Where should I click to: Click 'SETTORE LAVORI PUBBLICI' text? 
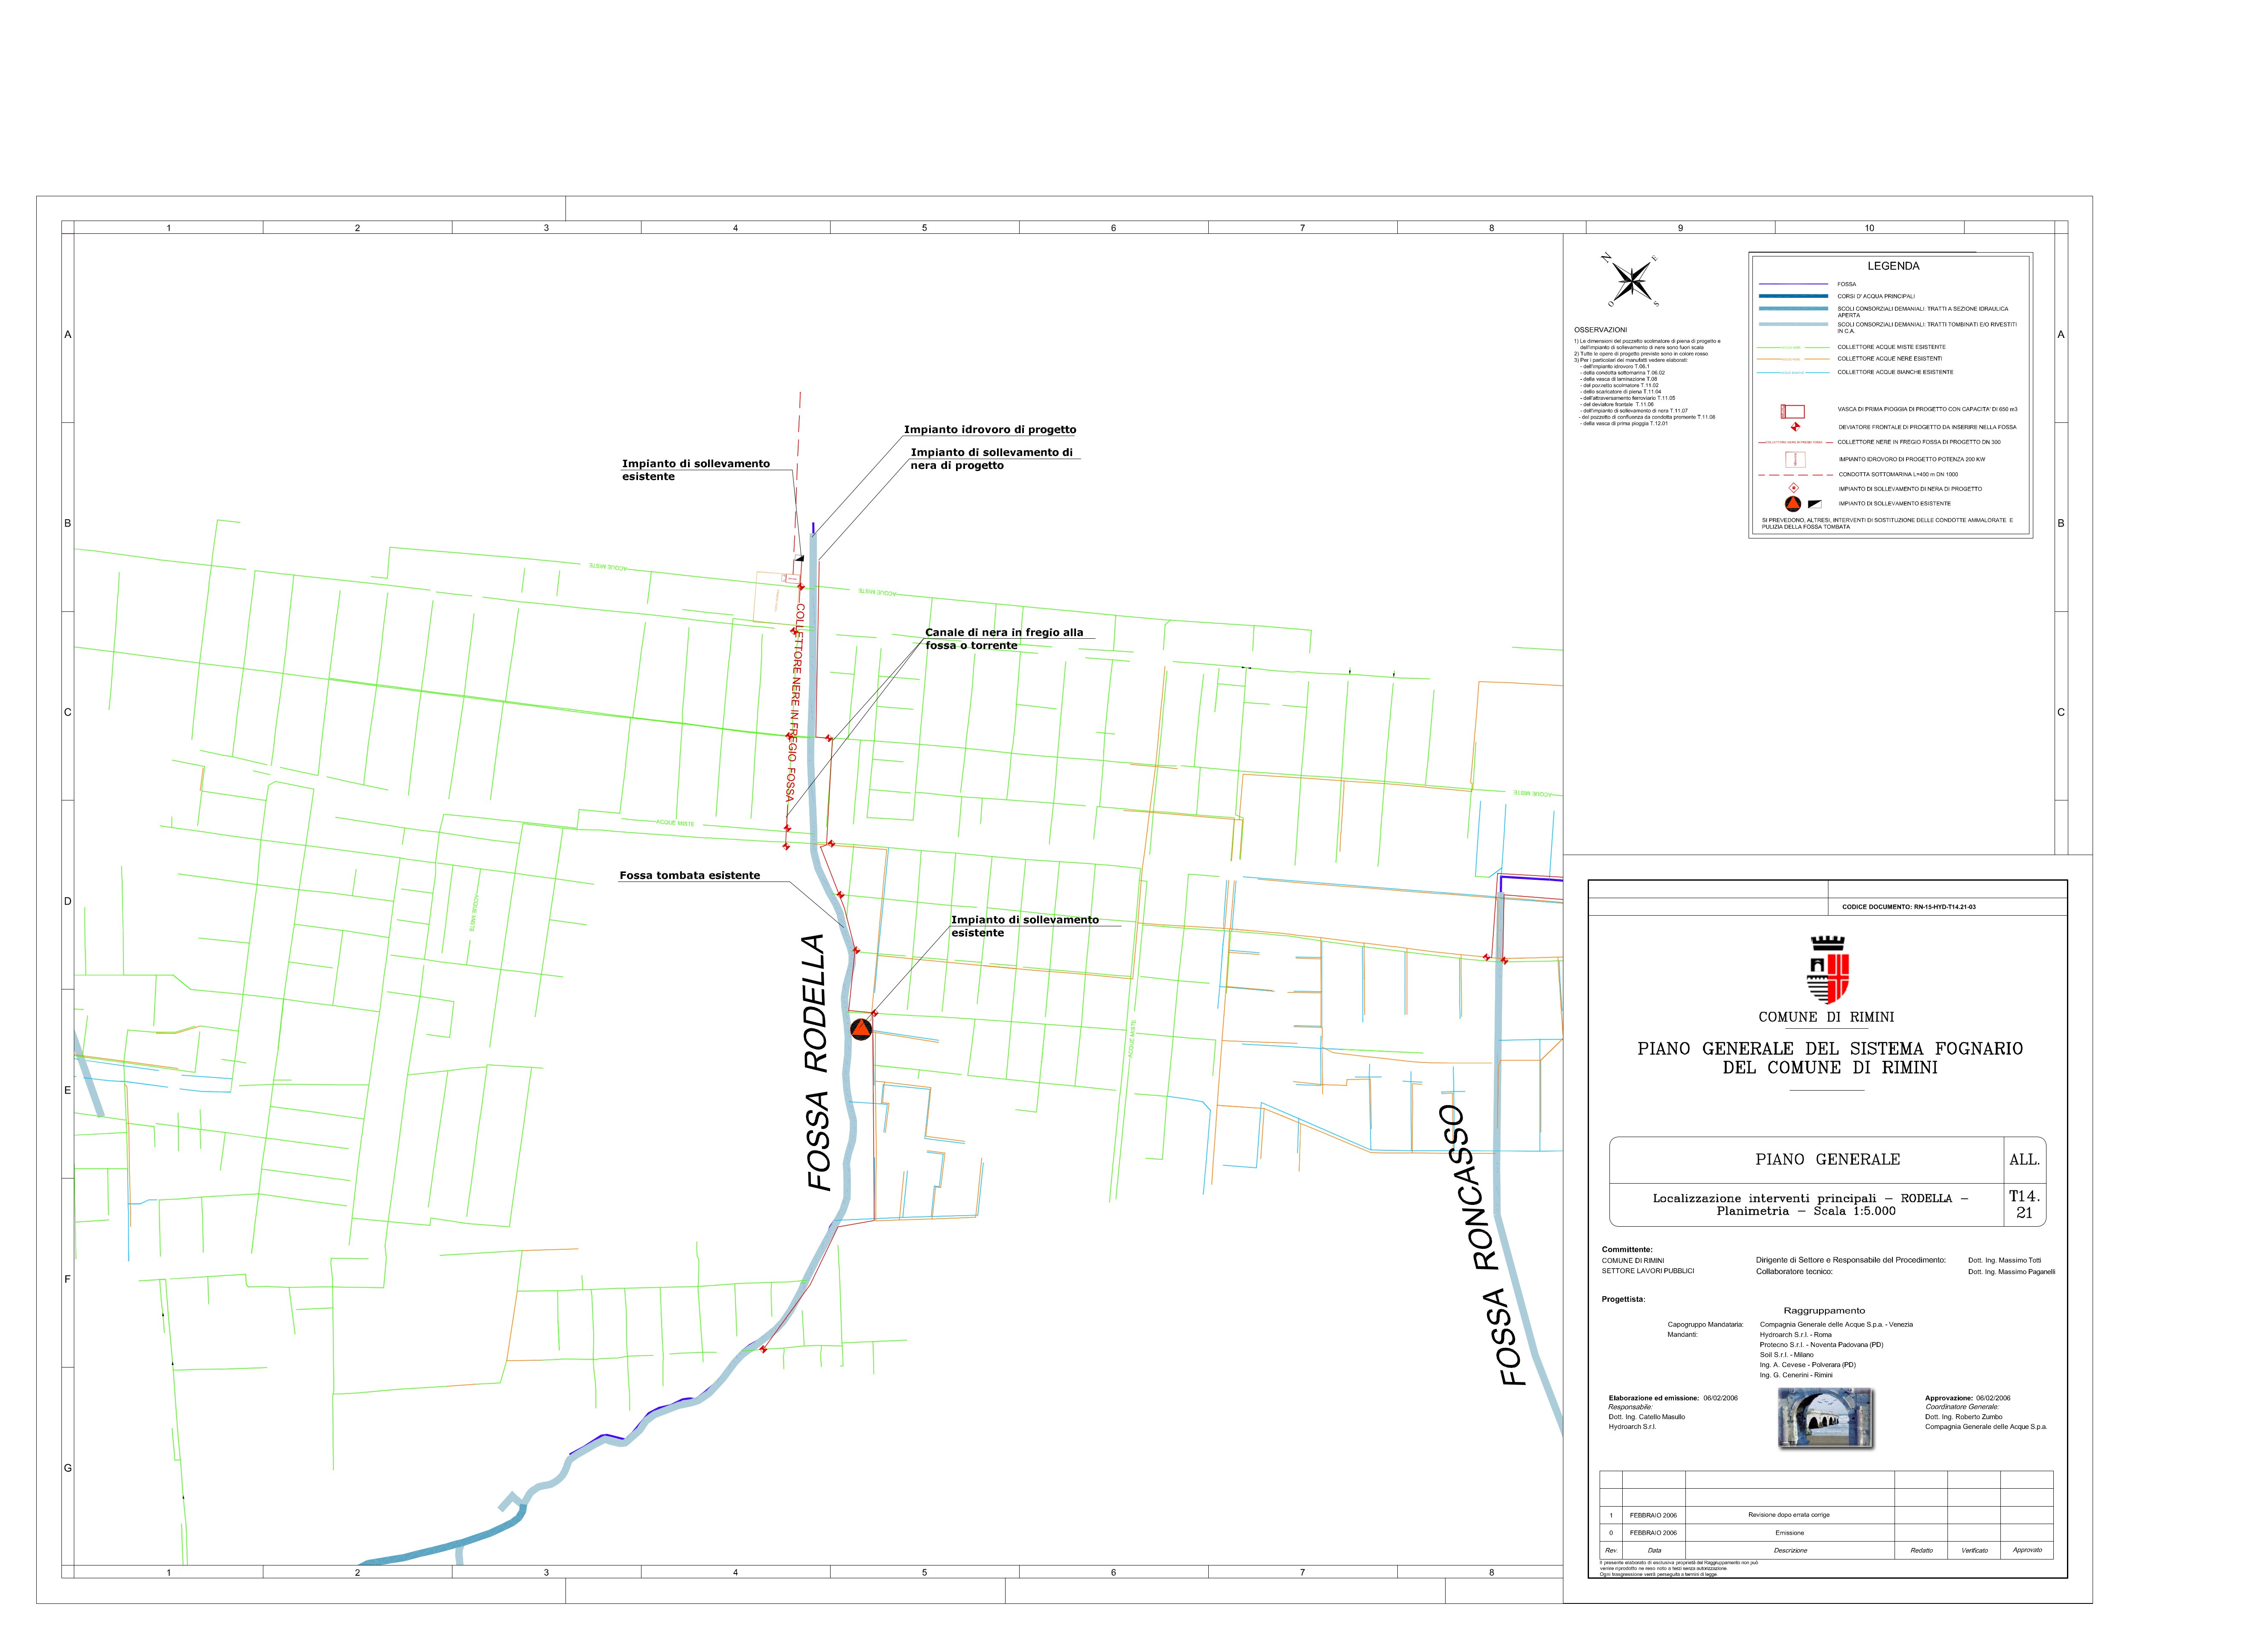coord(1647,1272)
